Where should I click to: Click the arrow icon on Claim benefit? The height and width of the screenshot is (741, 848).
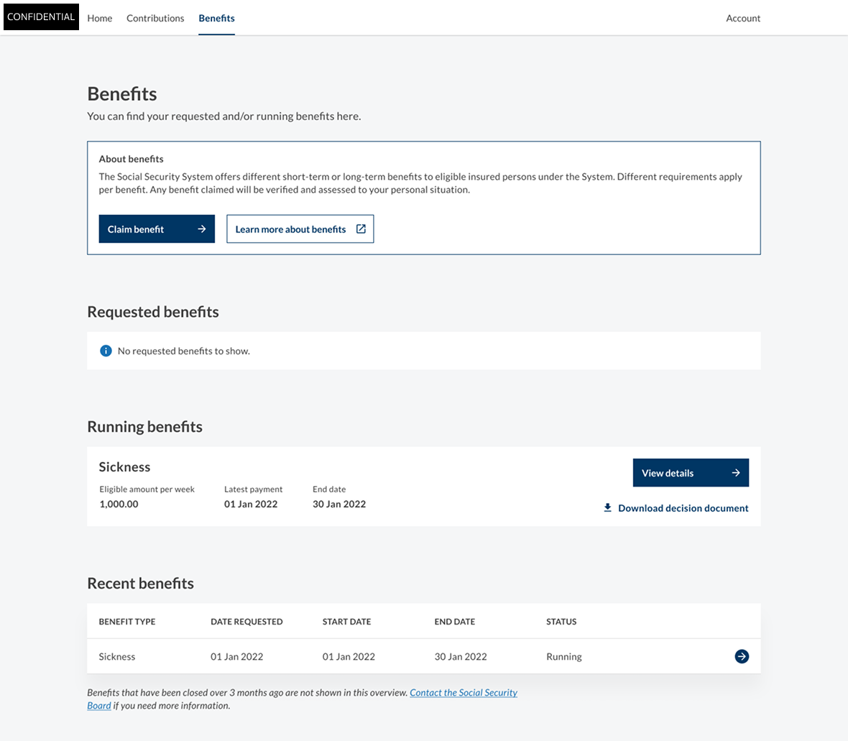[202, 229]
